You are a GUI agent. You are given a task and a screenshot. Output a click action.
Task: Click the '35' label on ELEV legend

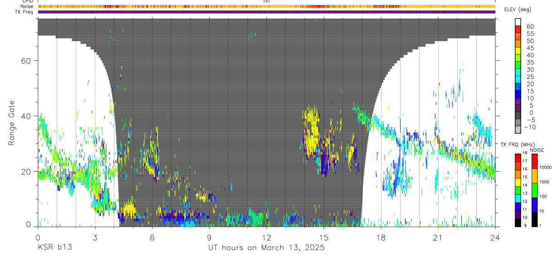(530, 63)
